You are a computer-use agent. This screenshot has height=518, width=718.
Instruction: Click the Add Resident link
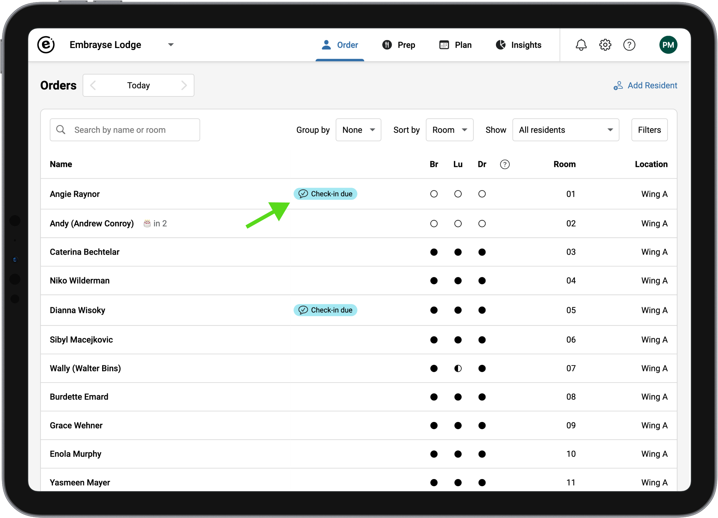click(x=645, y=85)
